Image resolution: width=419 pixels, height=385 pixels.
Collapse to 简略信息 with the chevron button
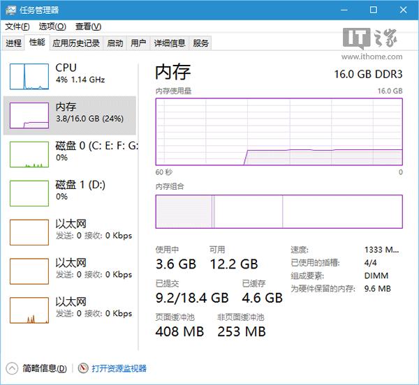point(11,368)
